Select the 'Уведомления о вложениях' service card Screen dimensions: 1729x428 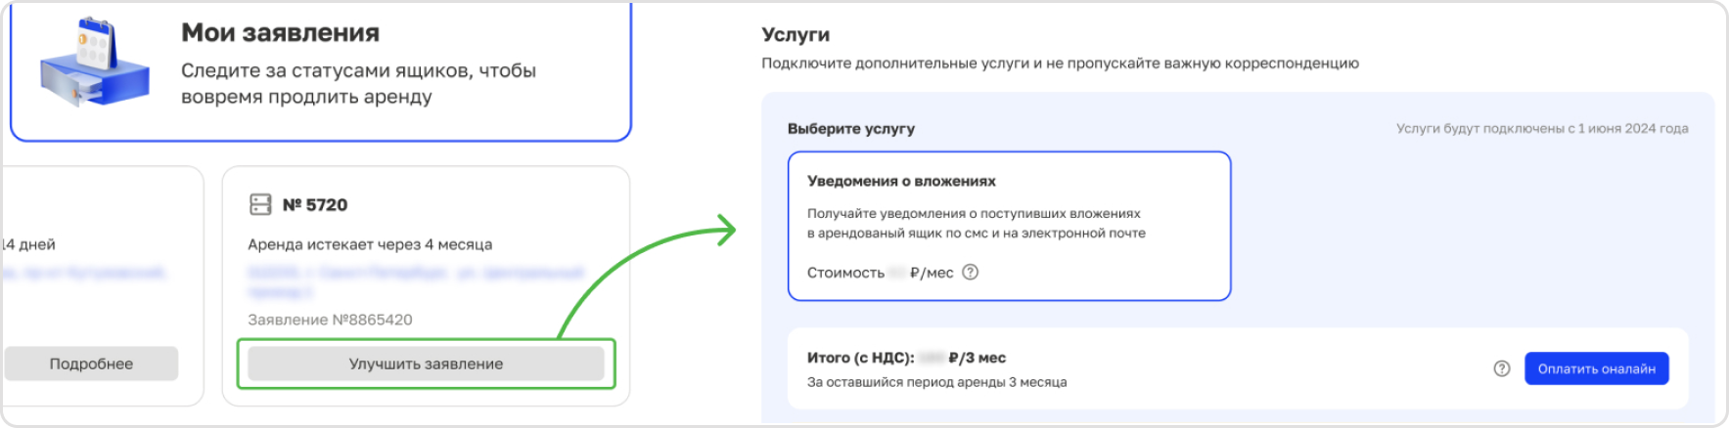[1009, 226]
